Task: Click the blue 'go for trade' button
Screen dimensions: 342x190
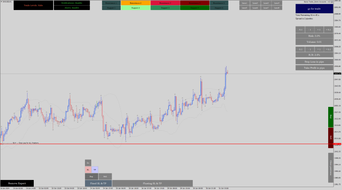Action: (314, 9)
